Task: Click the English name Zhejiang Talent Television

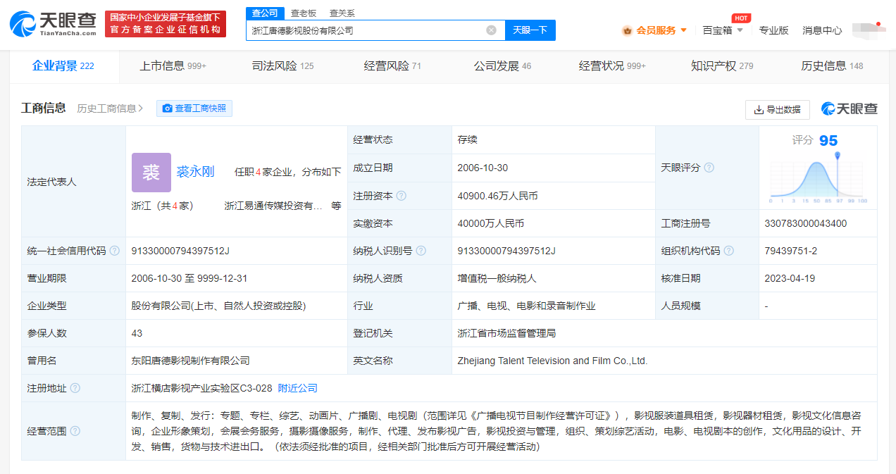Action: tap(552, 361)
